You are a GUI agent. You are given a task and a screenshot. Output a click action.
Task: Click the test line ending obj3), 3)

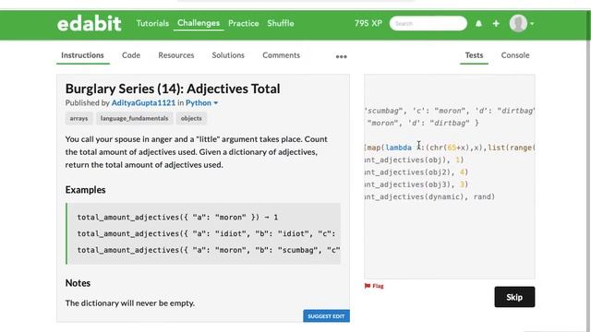tap(416, 184)
